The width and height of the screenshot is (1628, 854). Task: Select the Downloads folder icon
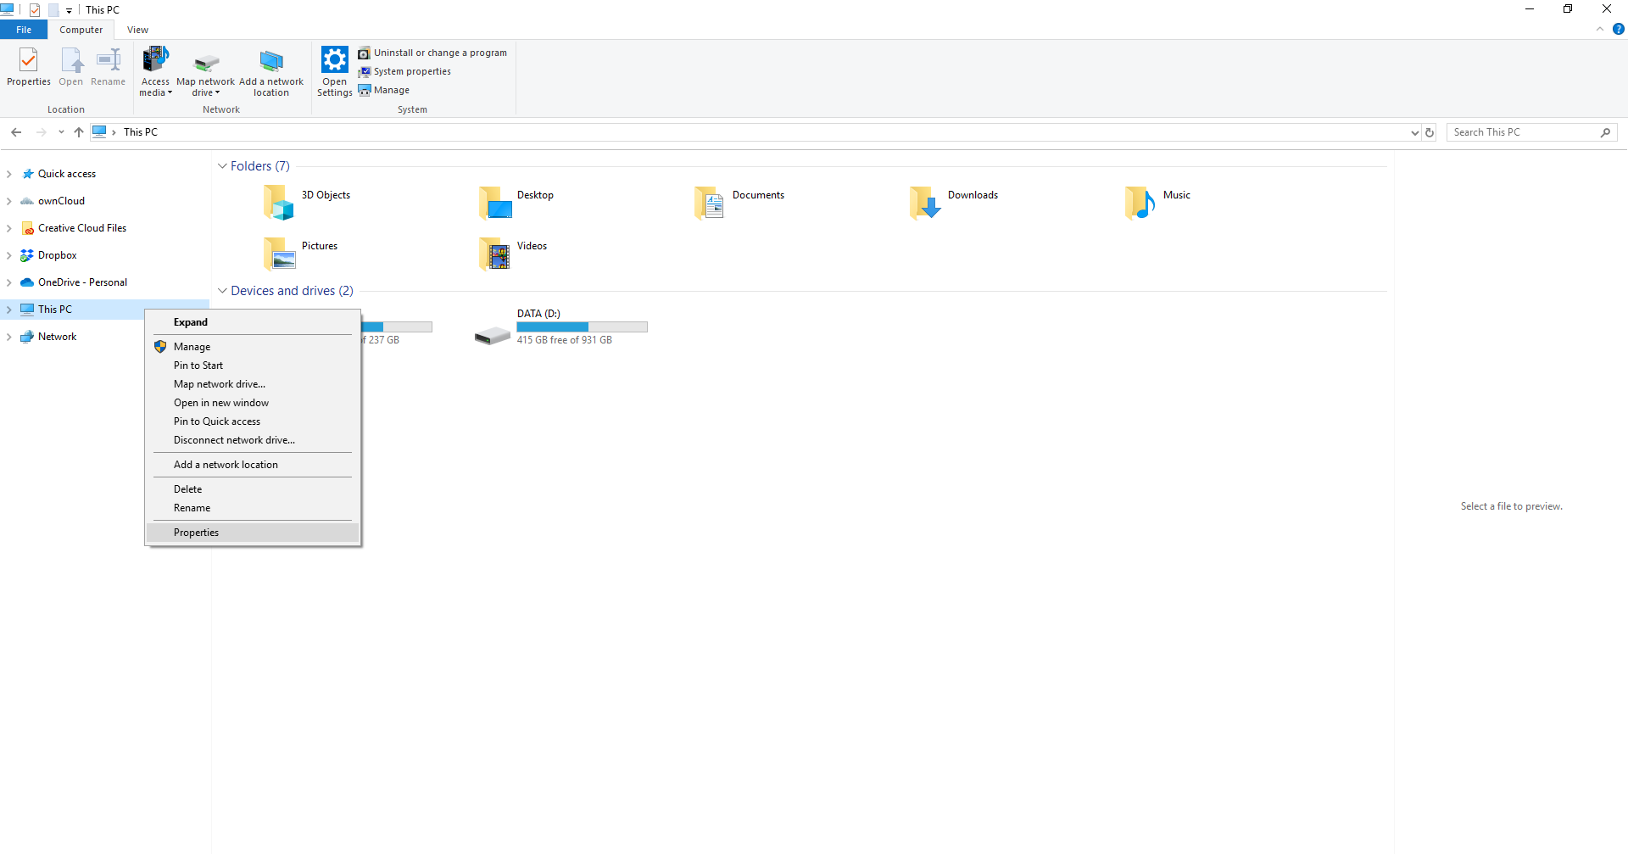click(925, 203)
